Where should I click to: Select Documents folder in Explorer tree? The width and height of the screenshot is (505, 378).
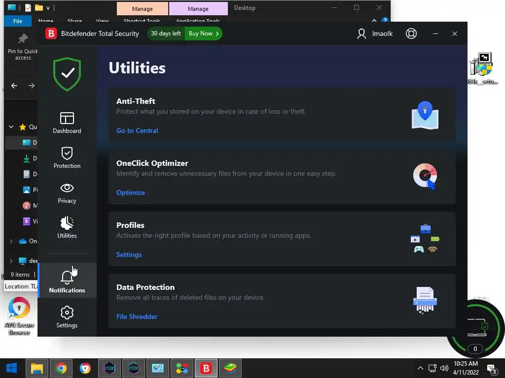(30, 174)
